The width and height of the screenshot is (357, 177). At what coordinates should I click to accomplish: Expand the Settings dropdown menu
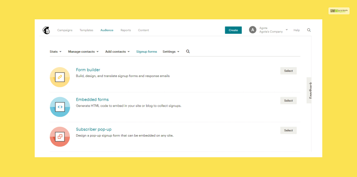pyautogui.click(x=171, y=51)
